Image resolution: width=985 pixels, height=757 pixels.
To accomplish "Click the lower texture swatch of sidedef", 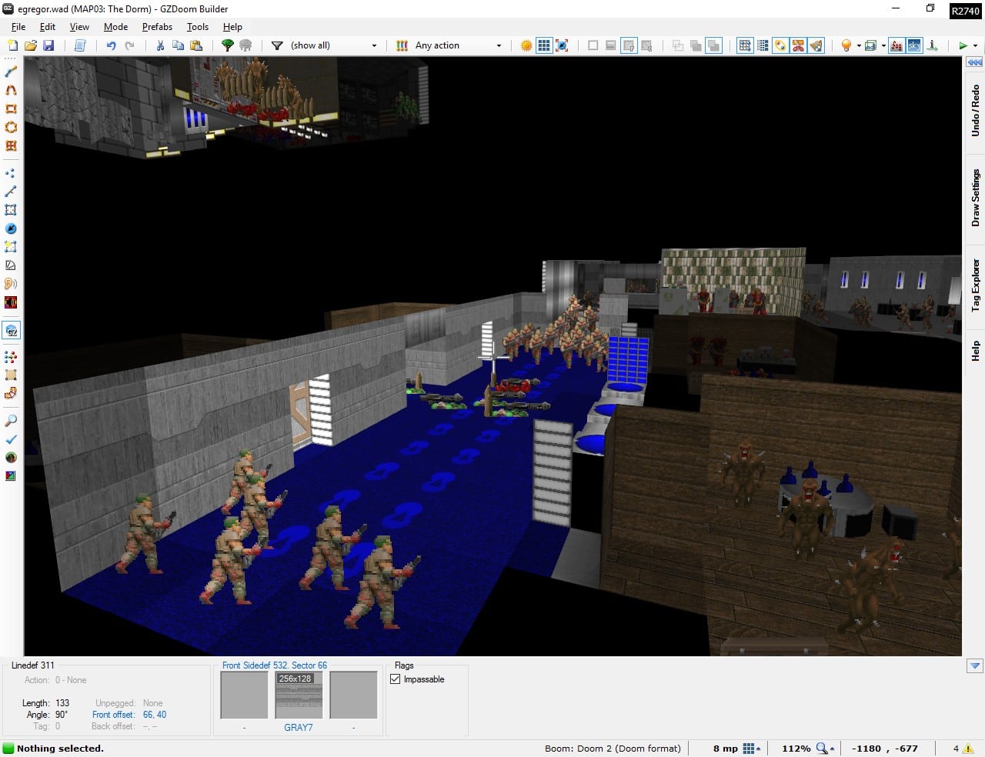I will pyautogui.click(x=353, y=695).
